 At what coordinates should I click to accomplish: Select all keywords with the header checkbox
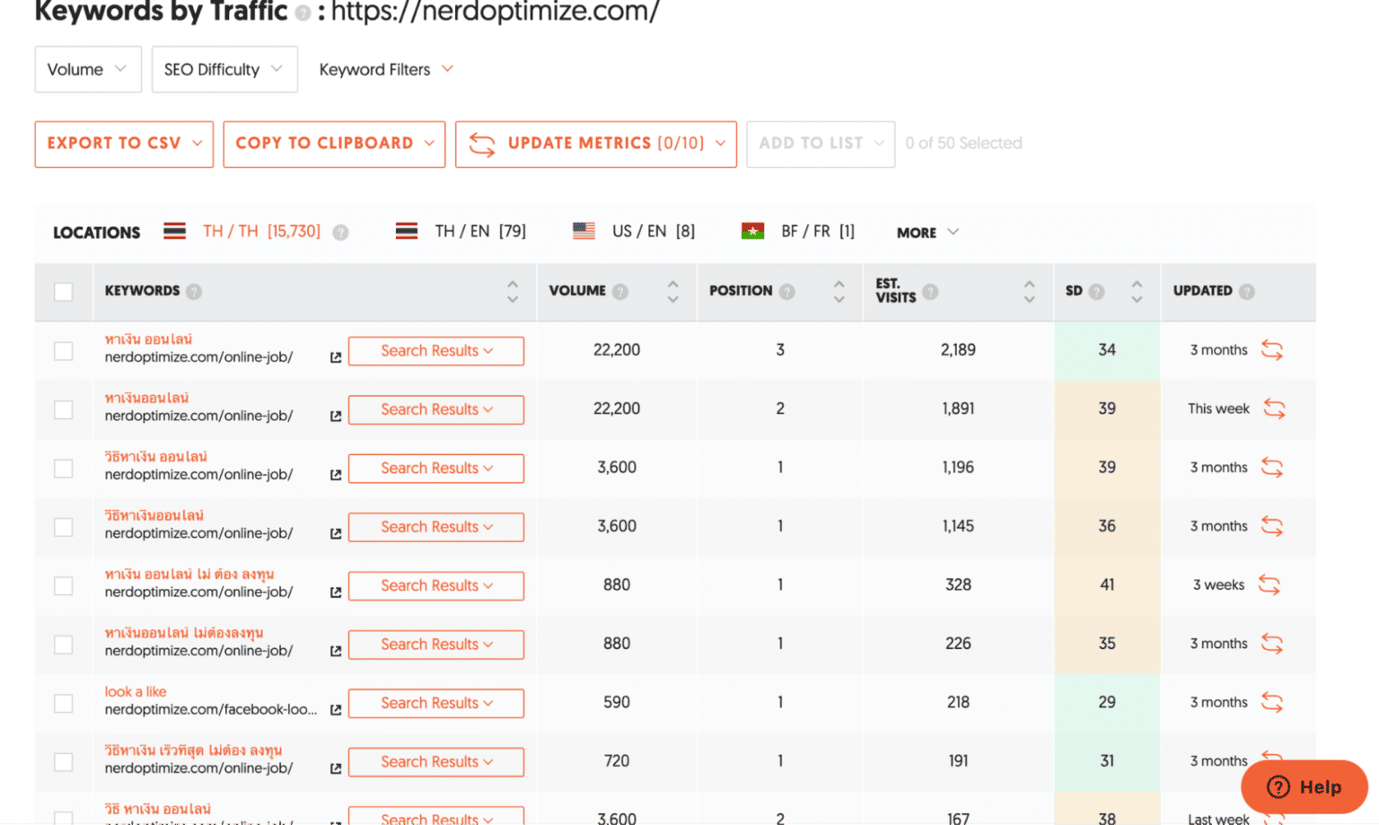[x=63, y=291]
